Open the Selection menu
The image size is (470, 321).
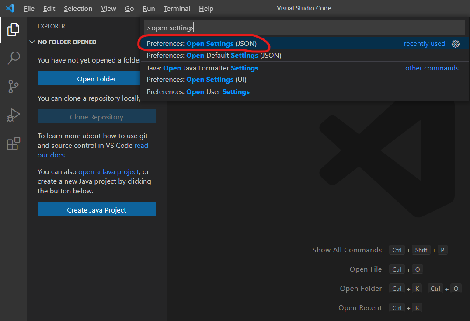78,9
